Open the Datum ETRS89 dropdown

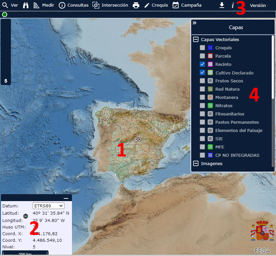(48, 206)
